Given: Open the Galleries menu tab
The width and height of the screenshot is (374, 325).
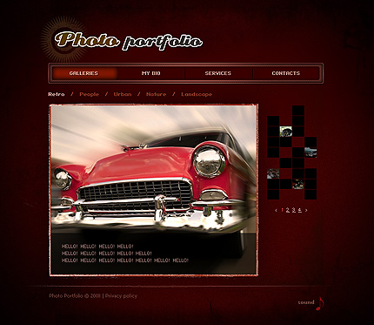Looking at the screenshot, I should 84,73.
